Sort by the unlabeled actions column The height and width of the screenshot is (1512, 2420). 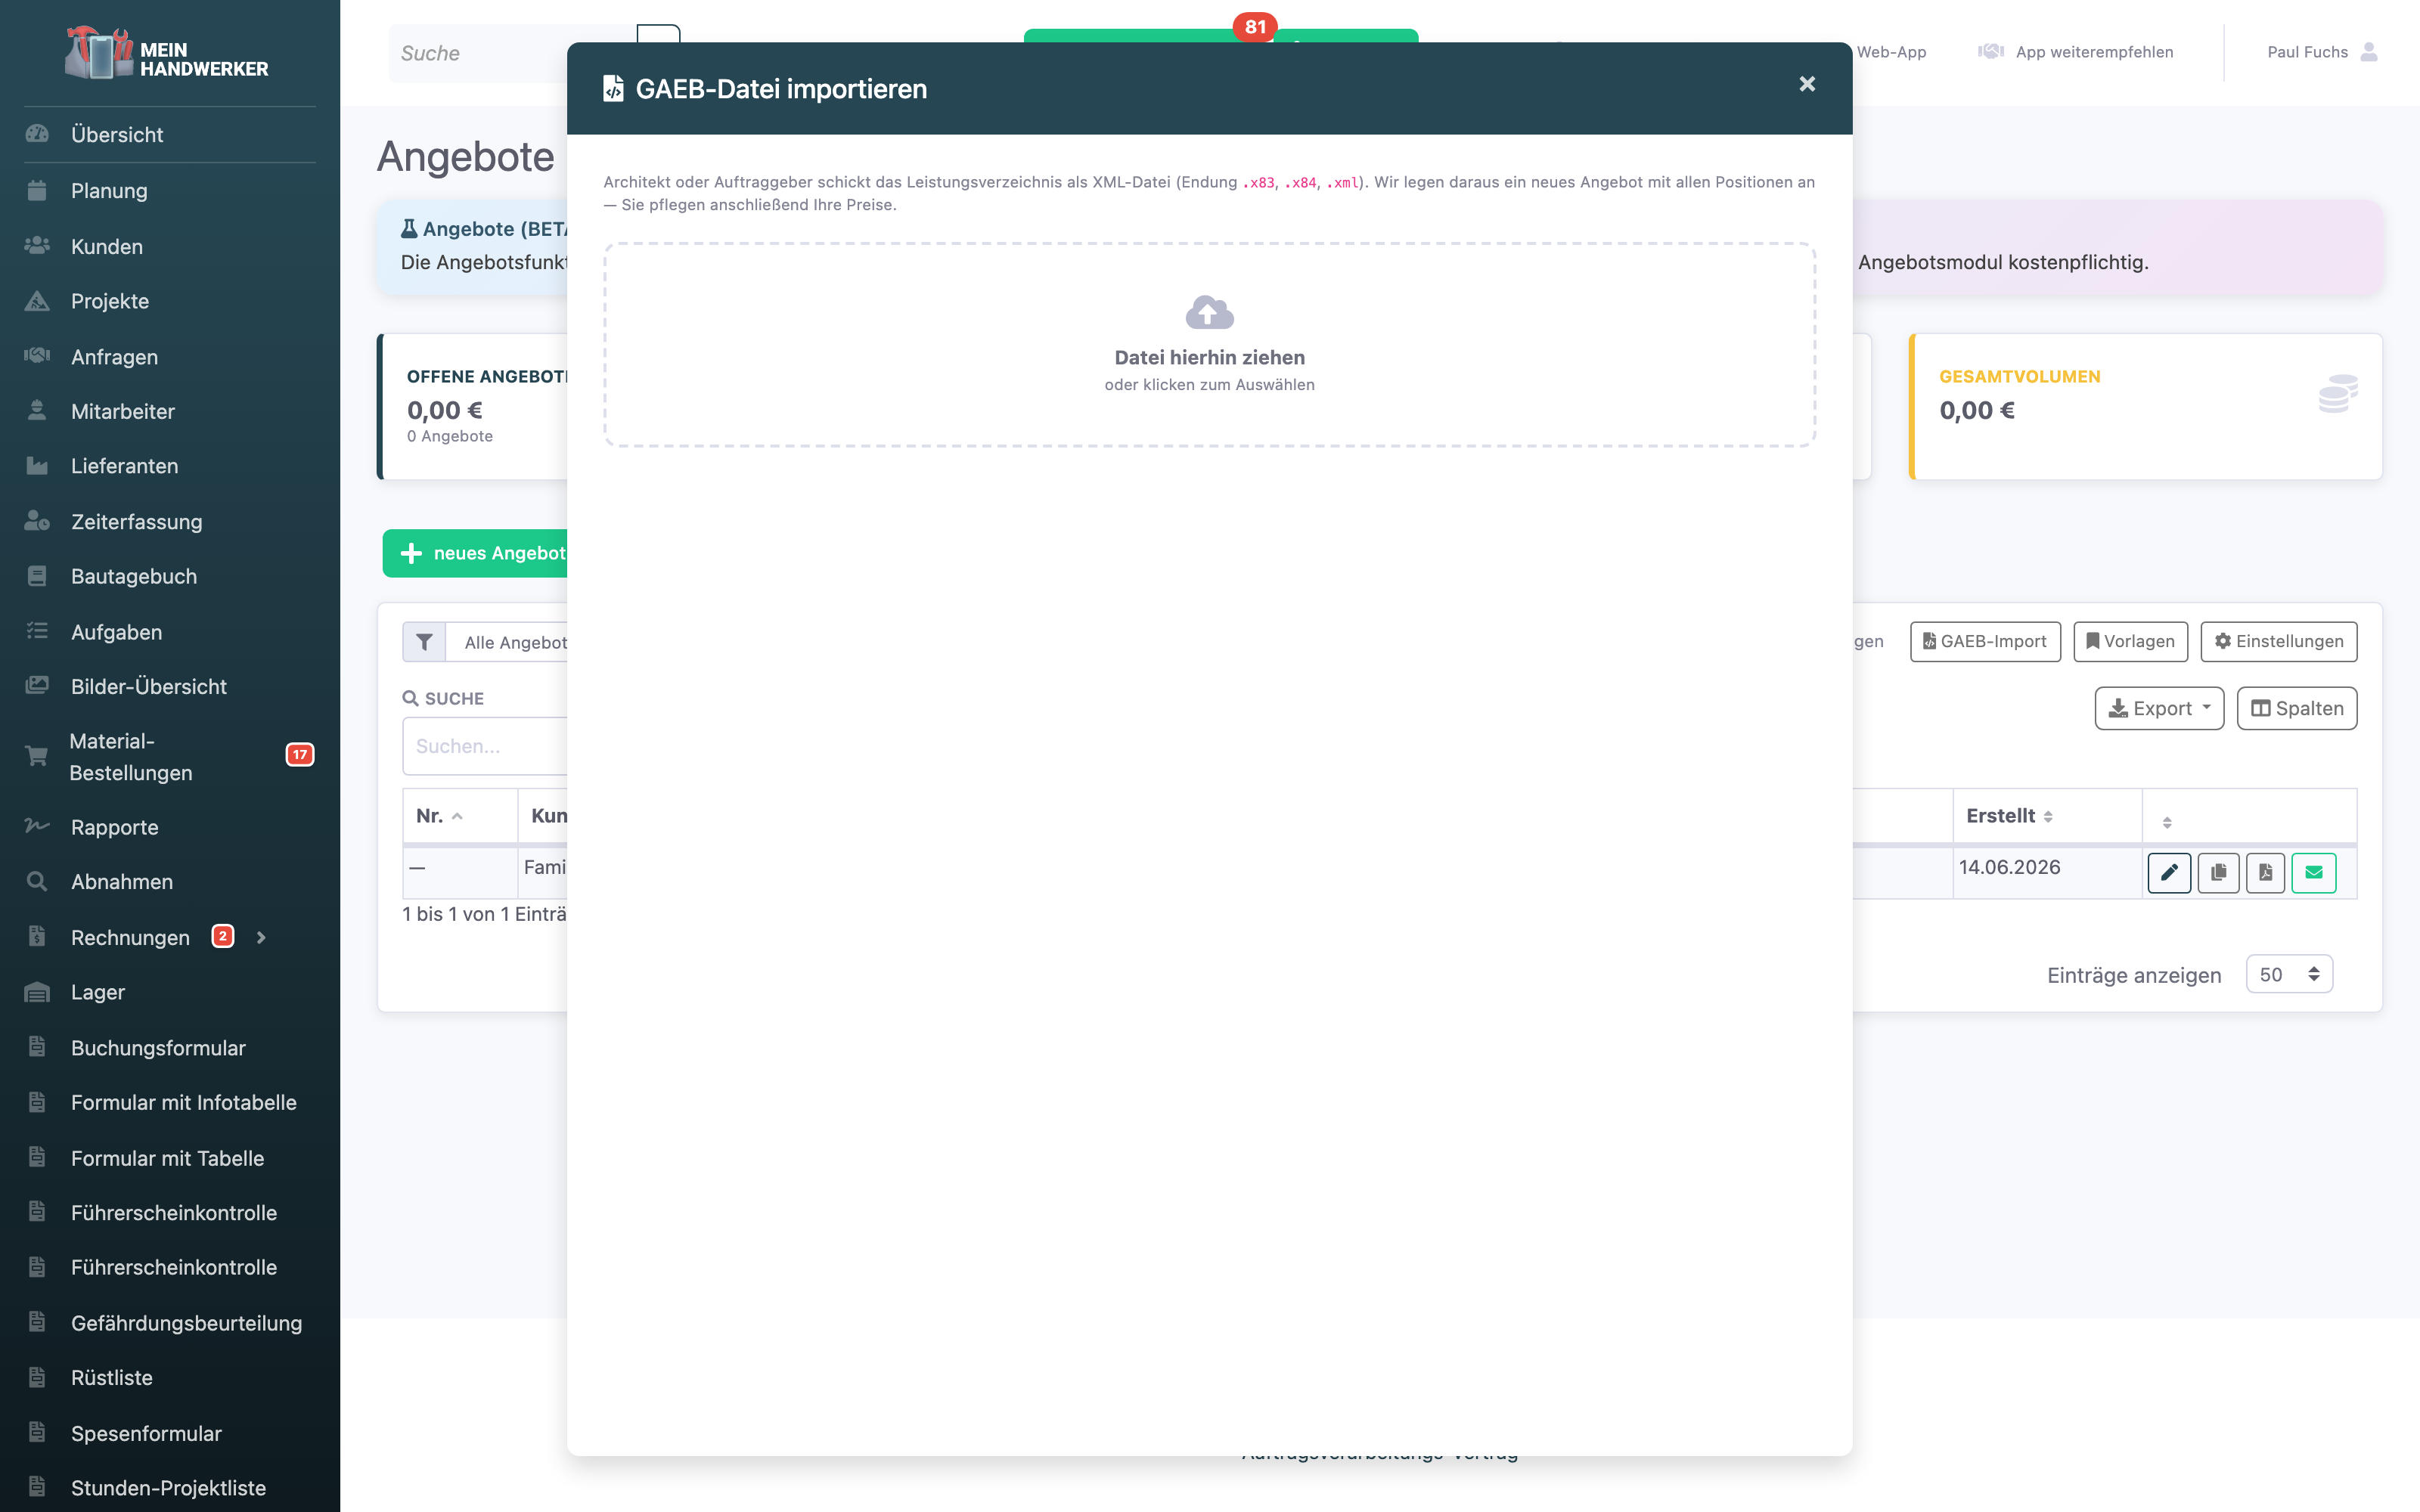[2248, 815]
